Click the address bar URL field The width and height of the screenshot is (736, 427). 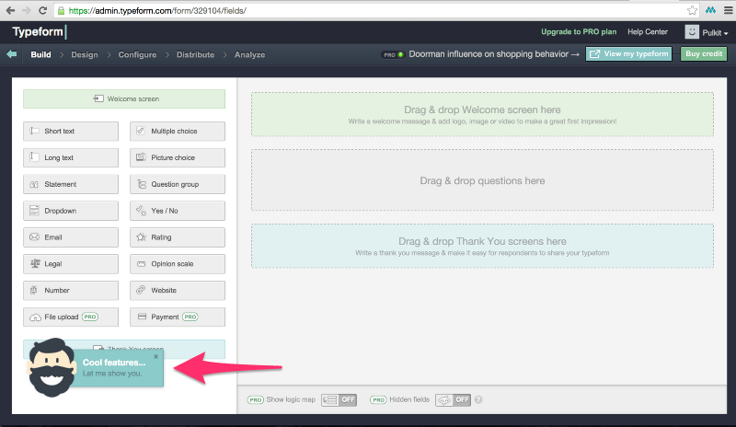[x=375, y=10]
